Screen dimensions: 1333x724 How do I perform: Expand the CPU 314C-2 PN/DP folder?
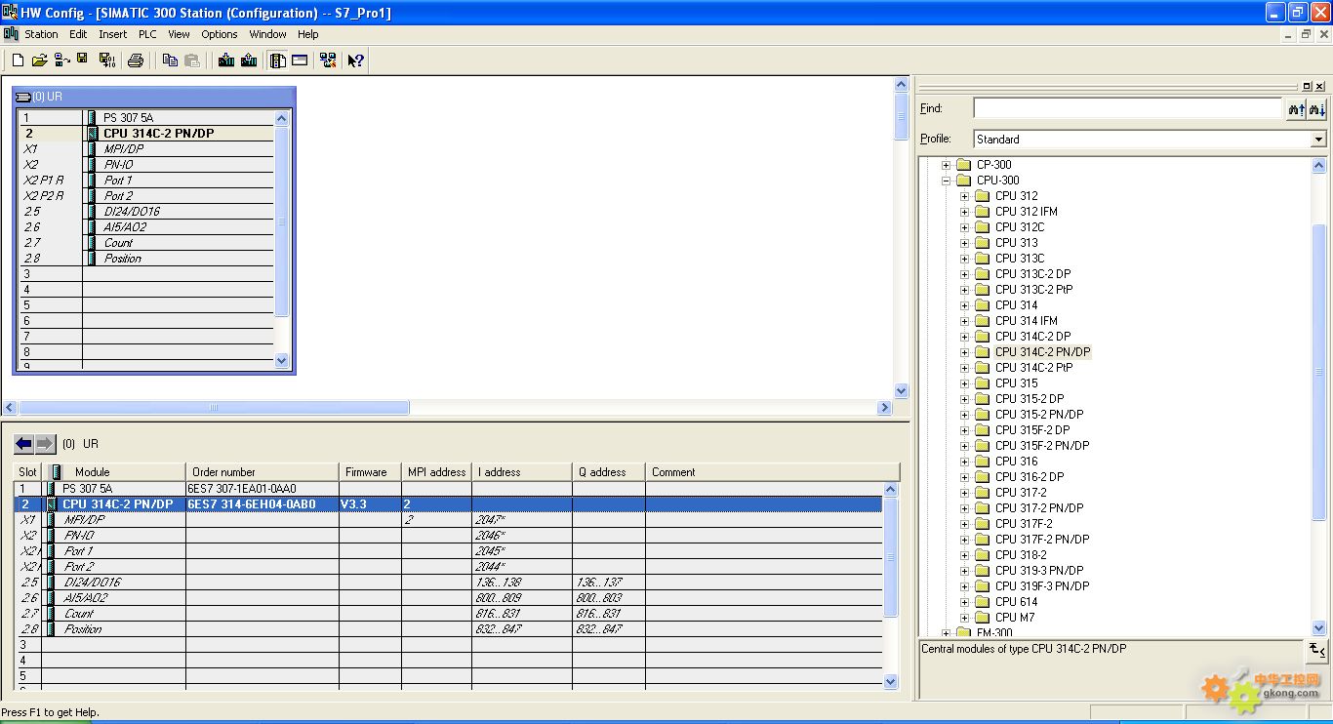pos(964,352)
